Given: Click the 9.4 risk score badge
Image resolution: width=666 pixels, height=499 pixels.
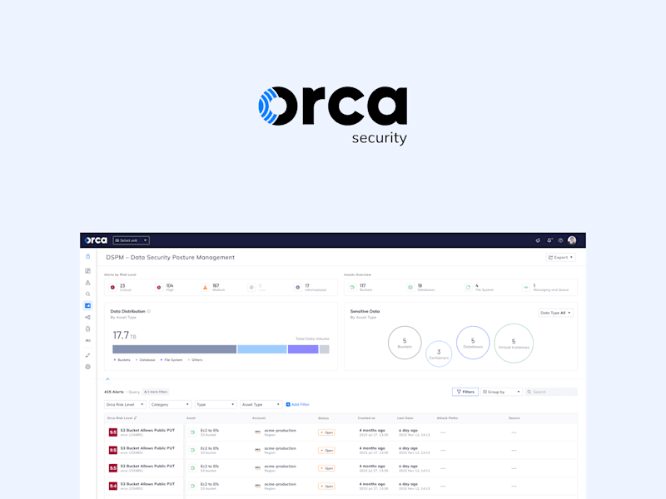Looking at the screenshot, I should tap(113, 486).
